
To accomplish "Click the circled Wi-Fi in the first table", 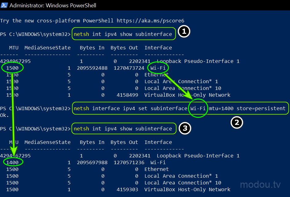I will pyautogui.click(x=158, y=68).
